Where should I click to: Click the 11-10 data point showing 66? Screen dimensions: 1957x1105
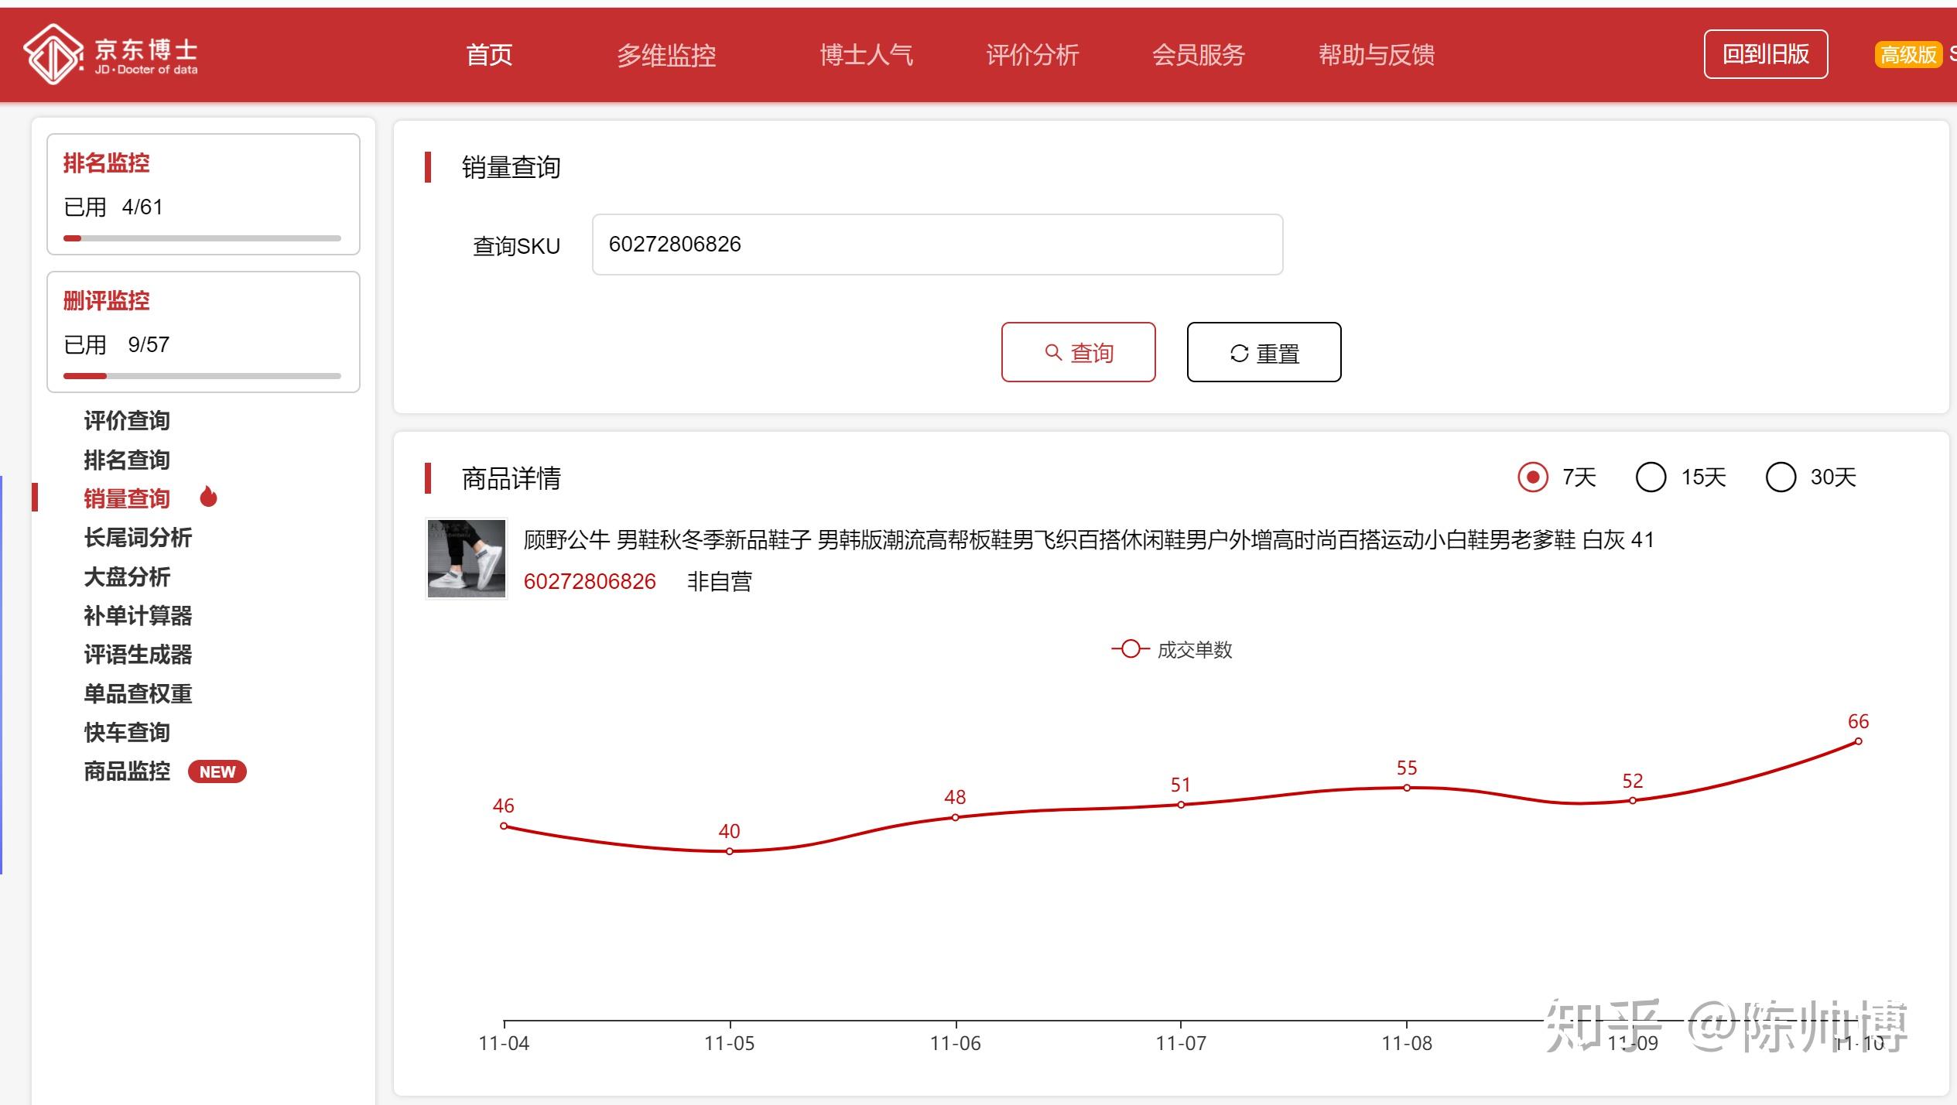pyautogui.click(x=1858, y=741)
